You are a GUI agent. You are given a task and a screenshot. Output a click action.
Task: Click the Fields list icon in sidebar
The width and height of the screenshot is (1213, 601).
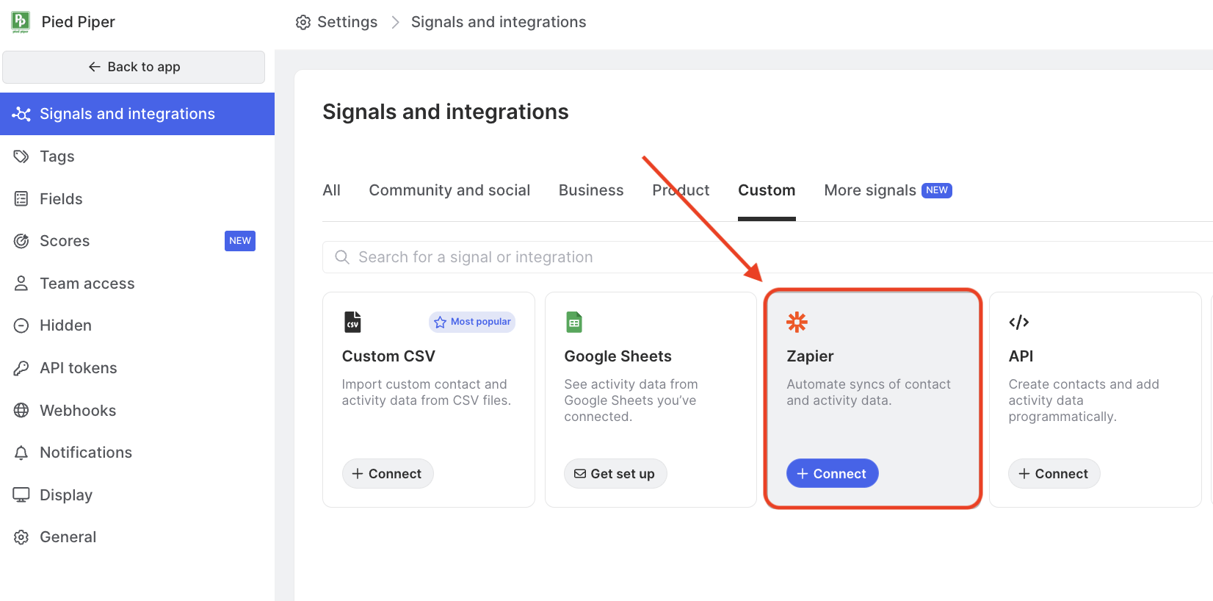21,198
